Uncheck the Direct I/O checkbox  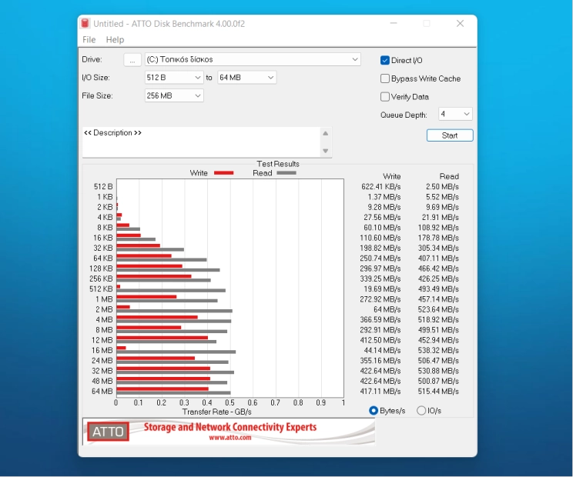coord(385,60)
